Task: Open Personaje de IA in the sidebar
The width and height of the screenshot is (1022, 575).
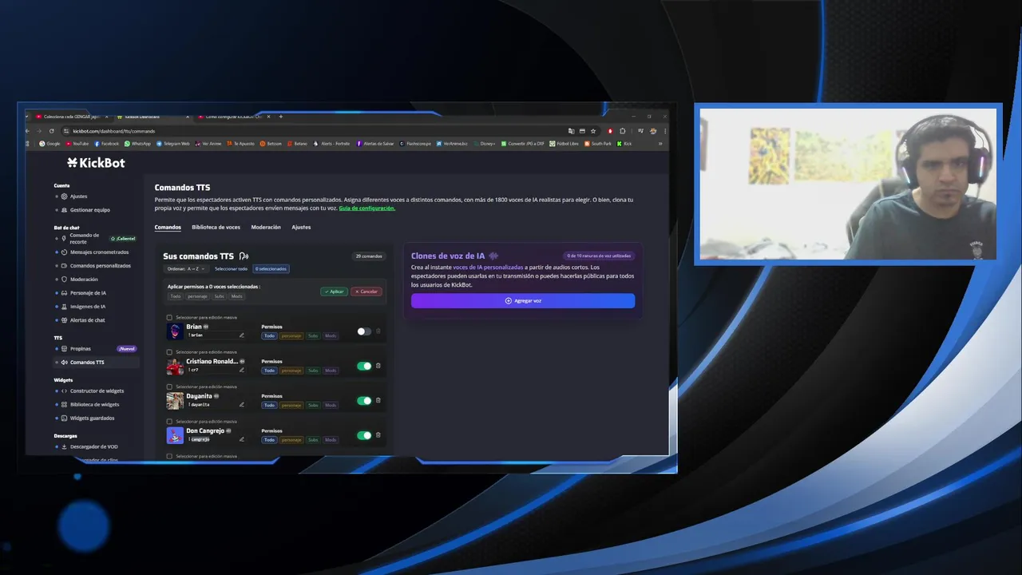Action: pos(88,293)
